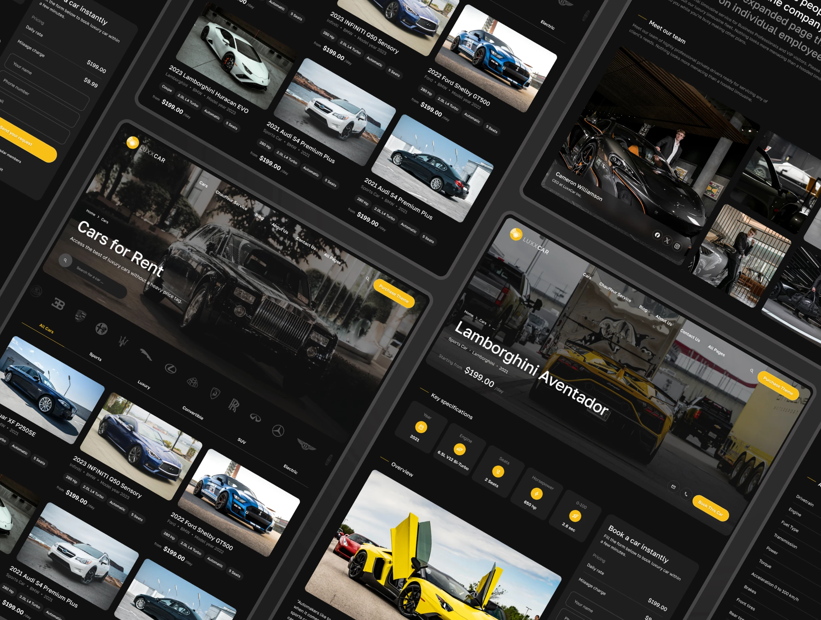Choose the Alfa Romeo brand logo
821x620 pixels.
(101, 328)
